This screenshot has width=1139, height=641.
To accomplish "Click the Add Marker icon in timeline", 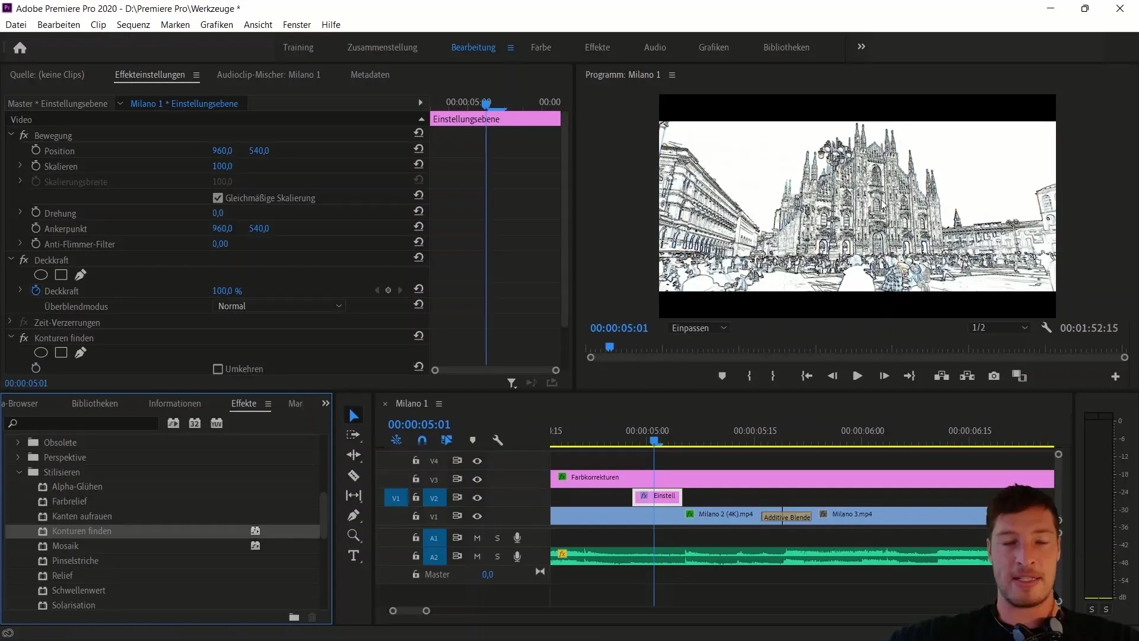I will (x=472, y=440).
